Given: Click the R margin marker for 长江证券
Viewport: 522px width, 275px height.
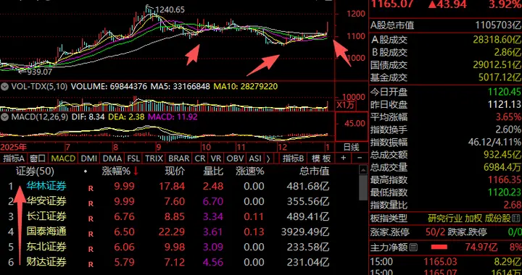Looking at the screenshot, I should pos(91,219).
